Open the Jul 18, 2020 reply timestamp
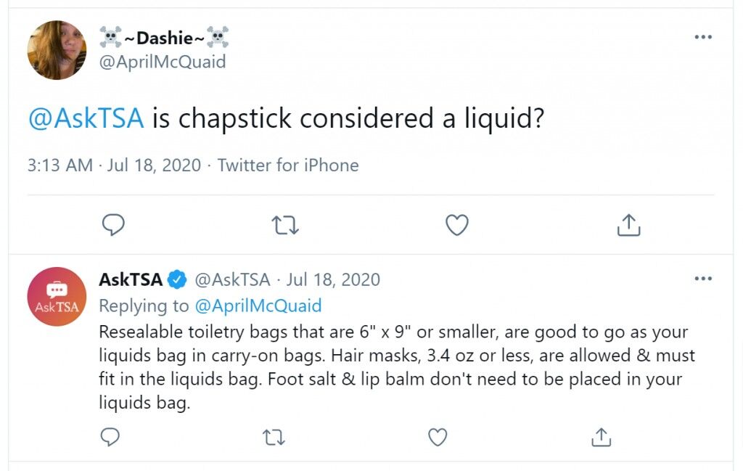The width and height of the screenshot is (743, 471). click(333, 279)
